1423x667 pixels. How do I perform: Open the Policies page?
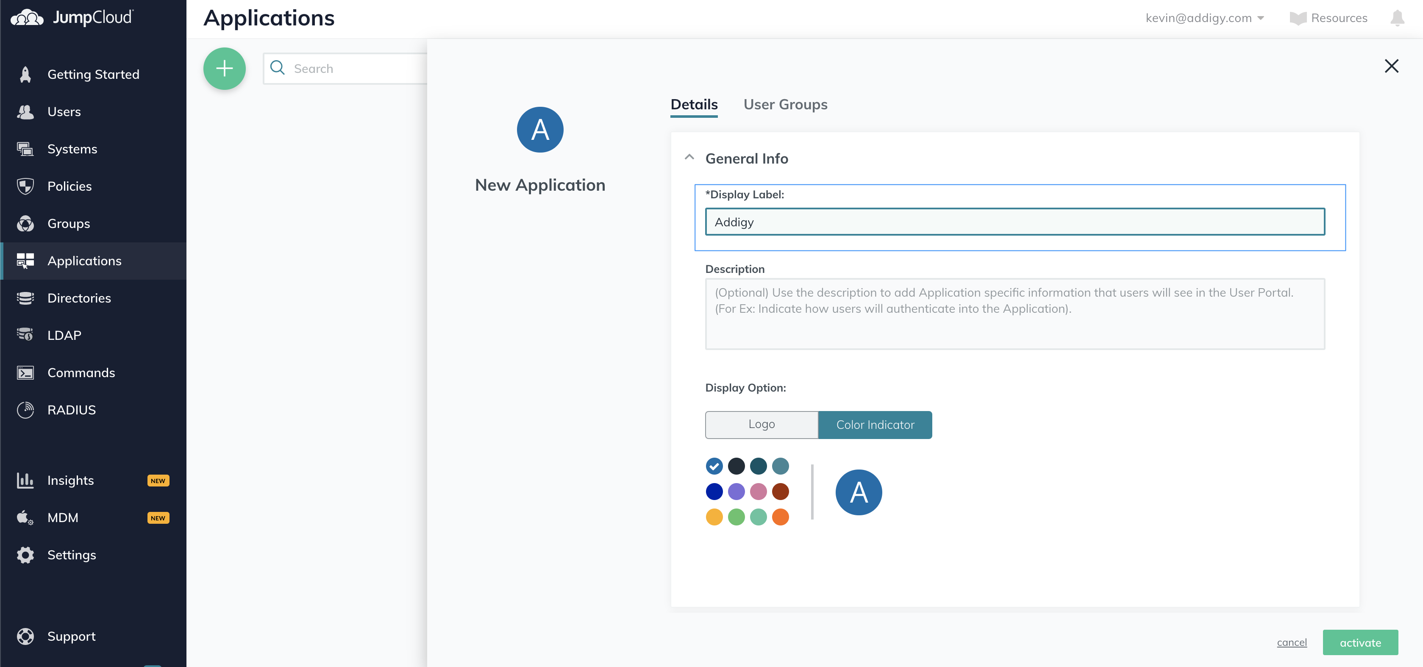click(x=93, y=186)
